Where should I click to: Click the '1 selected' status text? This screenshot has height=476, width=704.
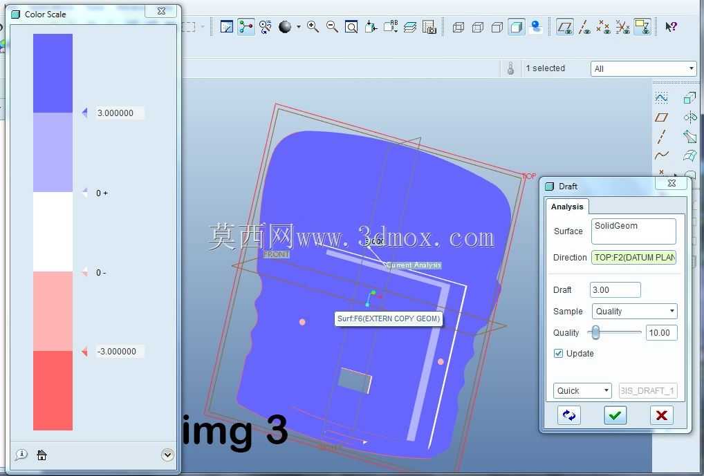tap(546, 68)
